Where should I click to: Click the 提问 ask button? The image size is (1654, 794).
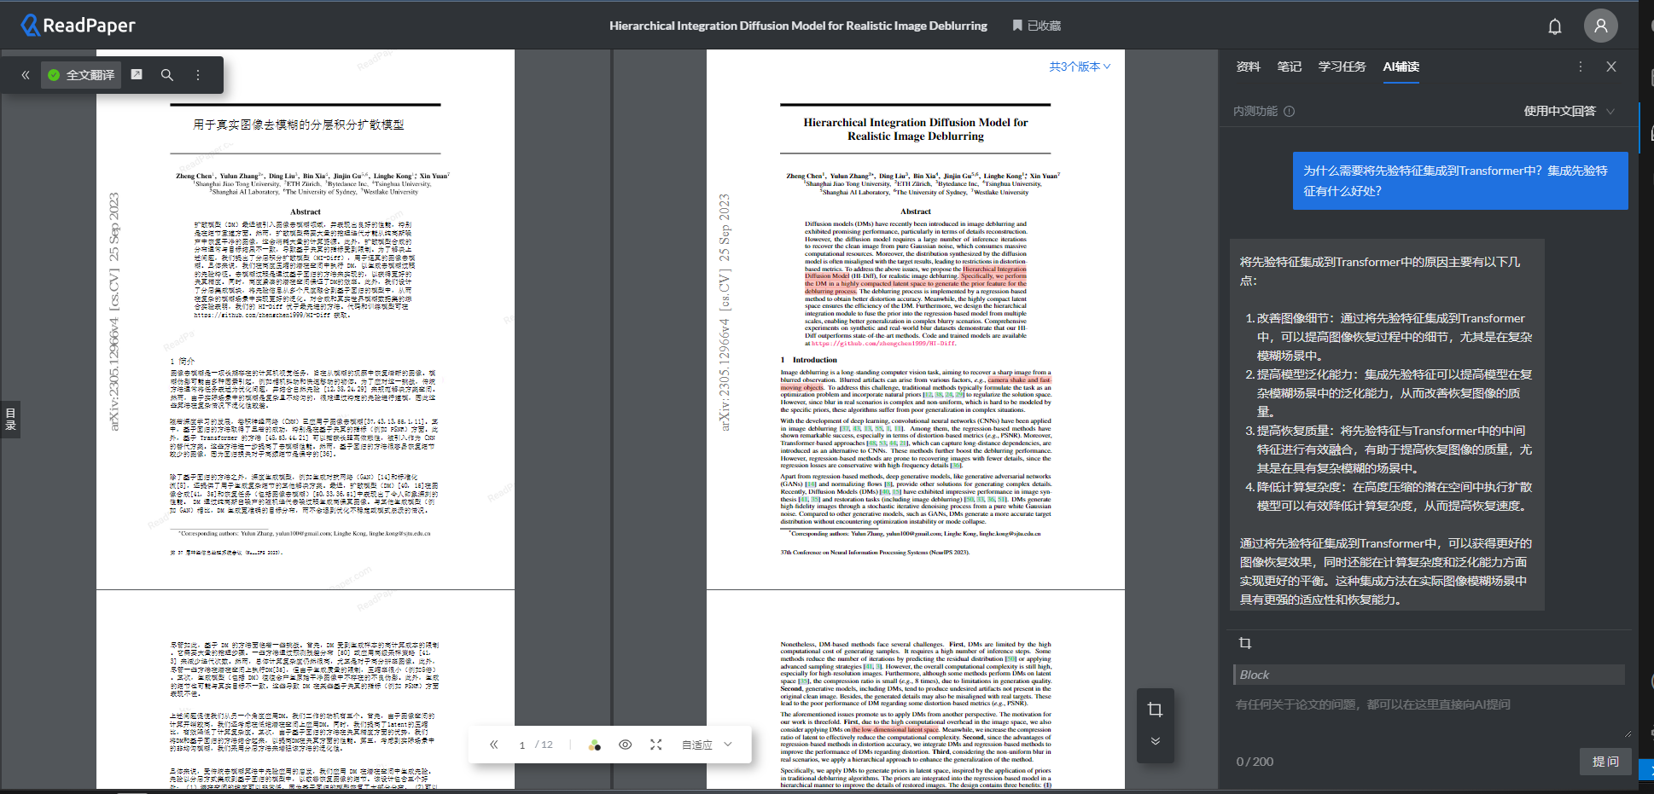click(1604, 762)
